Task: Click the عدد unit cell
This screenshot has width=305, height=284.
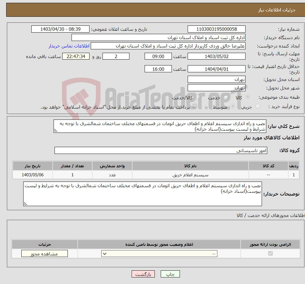Action: click(112, 175)
